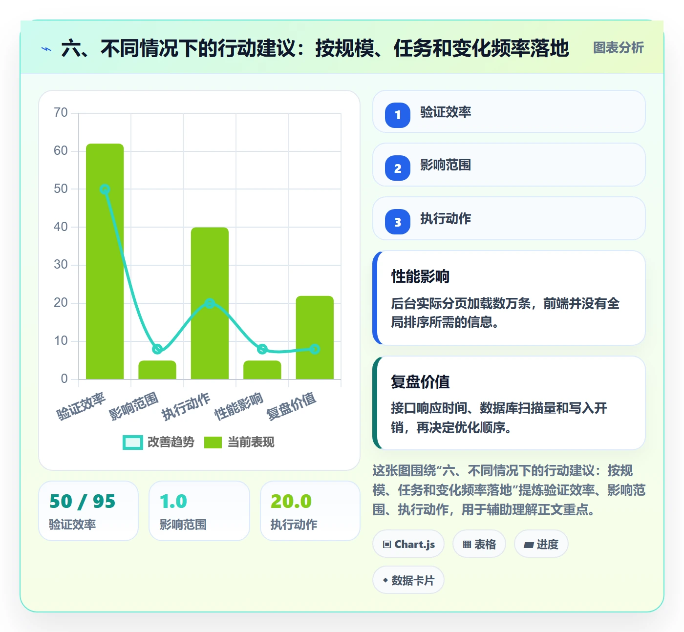
Task: Click the 1.0 影响范围 stat card
Action: tap(199, 511)
